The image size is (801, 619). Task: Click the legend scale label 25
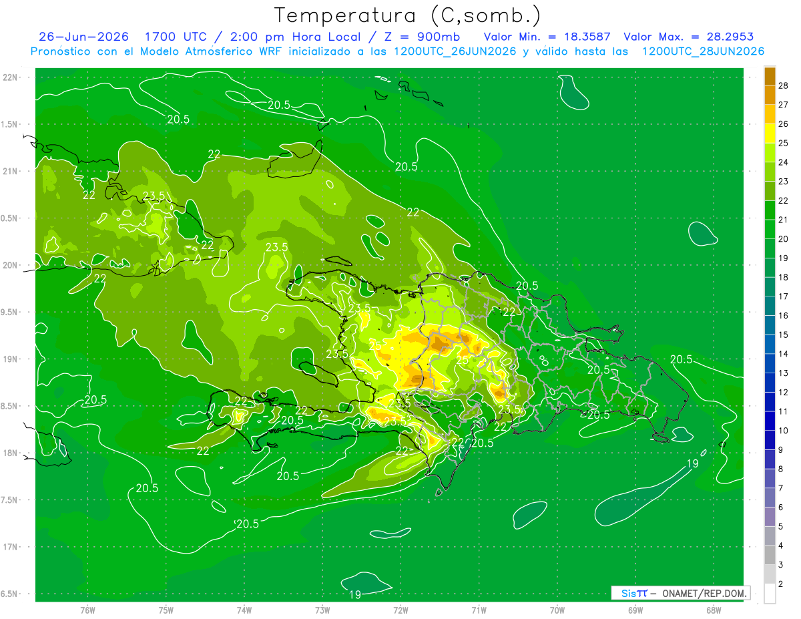tap(784, 143)
